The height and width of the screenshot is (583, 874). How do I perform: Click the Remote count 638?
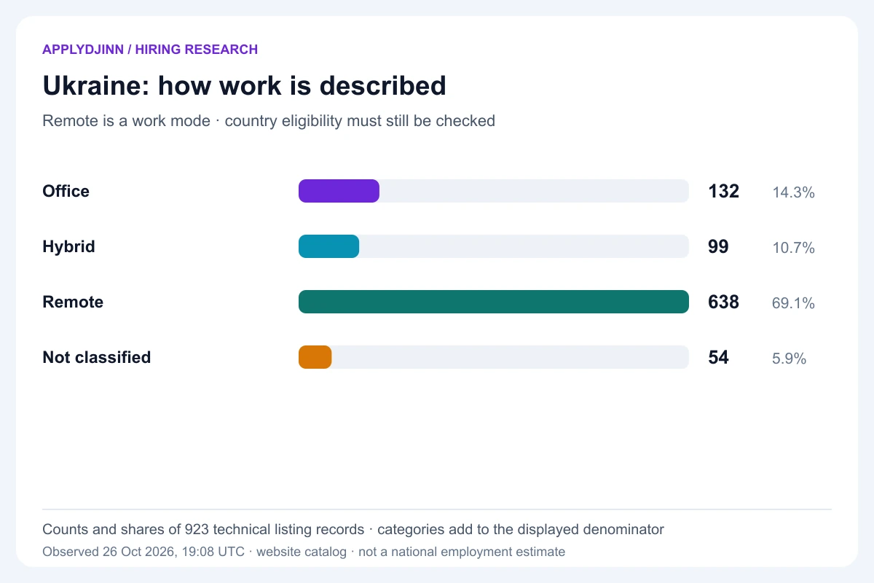[x=724, y=302]
